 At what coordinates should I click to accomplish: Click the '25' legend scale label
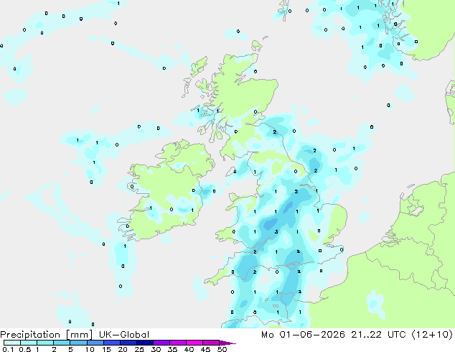(139, 349)
